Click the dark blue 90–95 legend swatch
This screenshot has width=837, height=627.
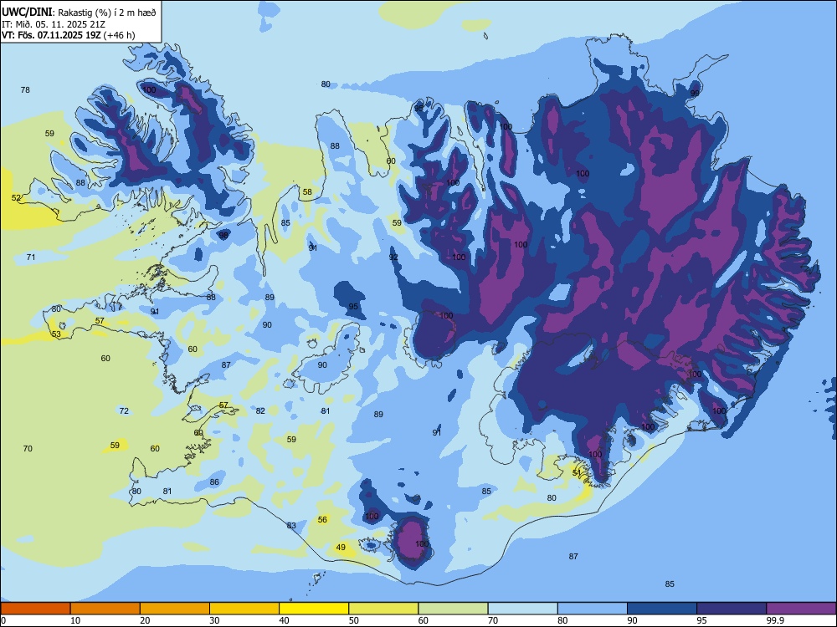[662, 609]
